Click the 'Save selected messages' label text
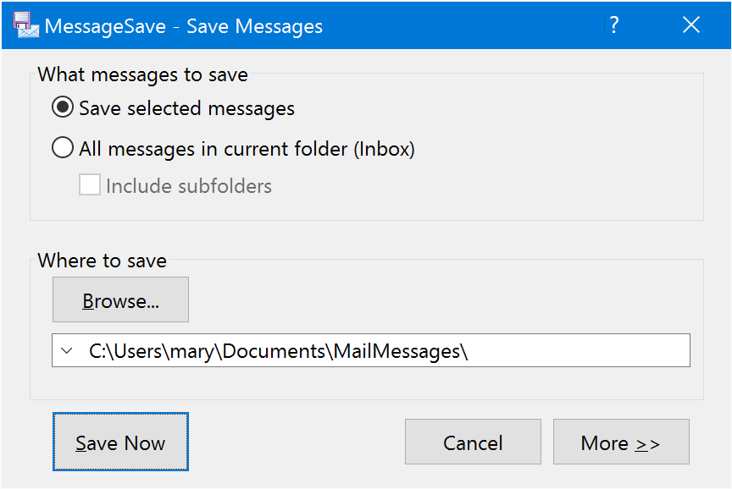This screenshot has height=489, width=732. click(187, 108)
